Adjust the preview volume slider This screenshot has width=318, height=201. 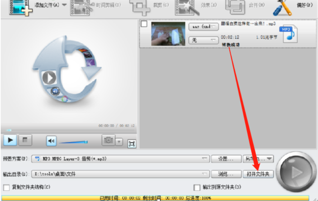[73, 142]
